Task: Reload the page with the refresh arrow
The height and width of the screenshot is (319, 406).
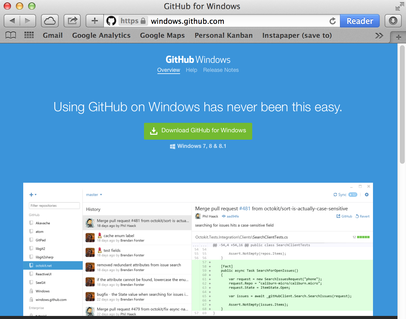Action: point(333,21)
